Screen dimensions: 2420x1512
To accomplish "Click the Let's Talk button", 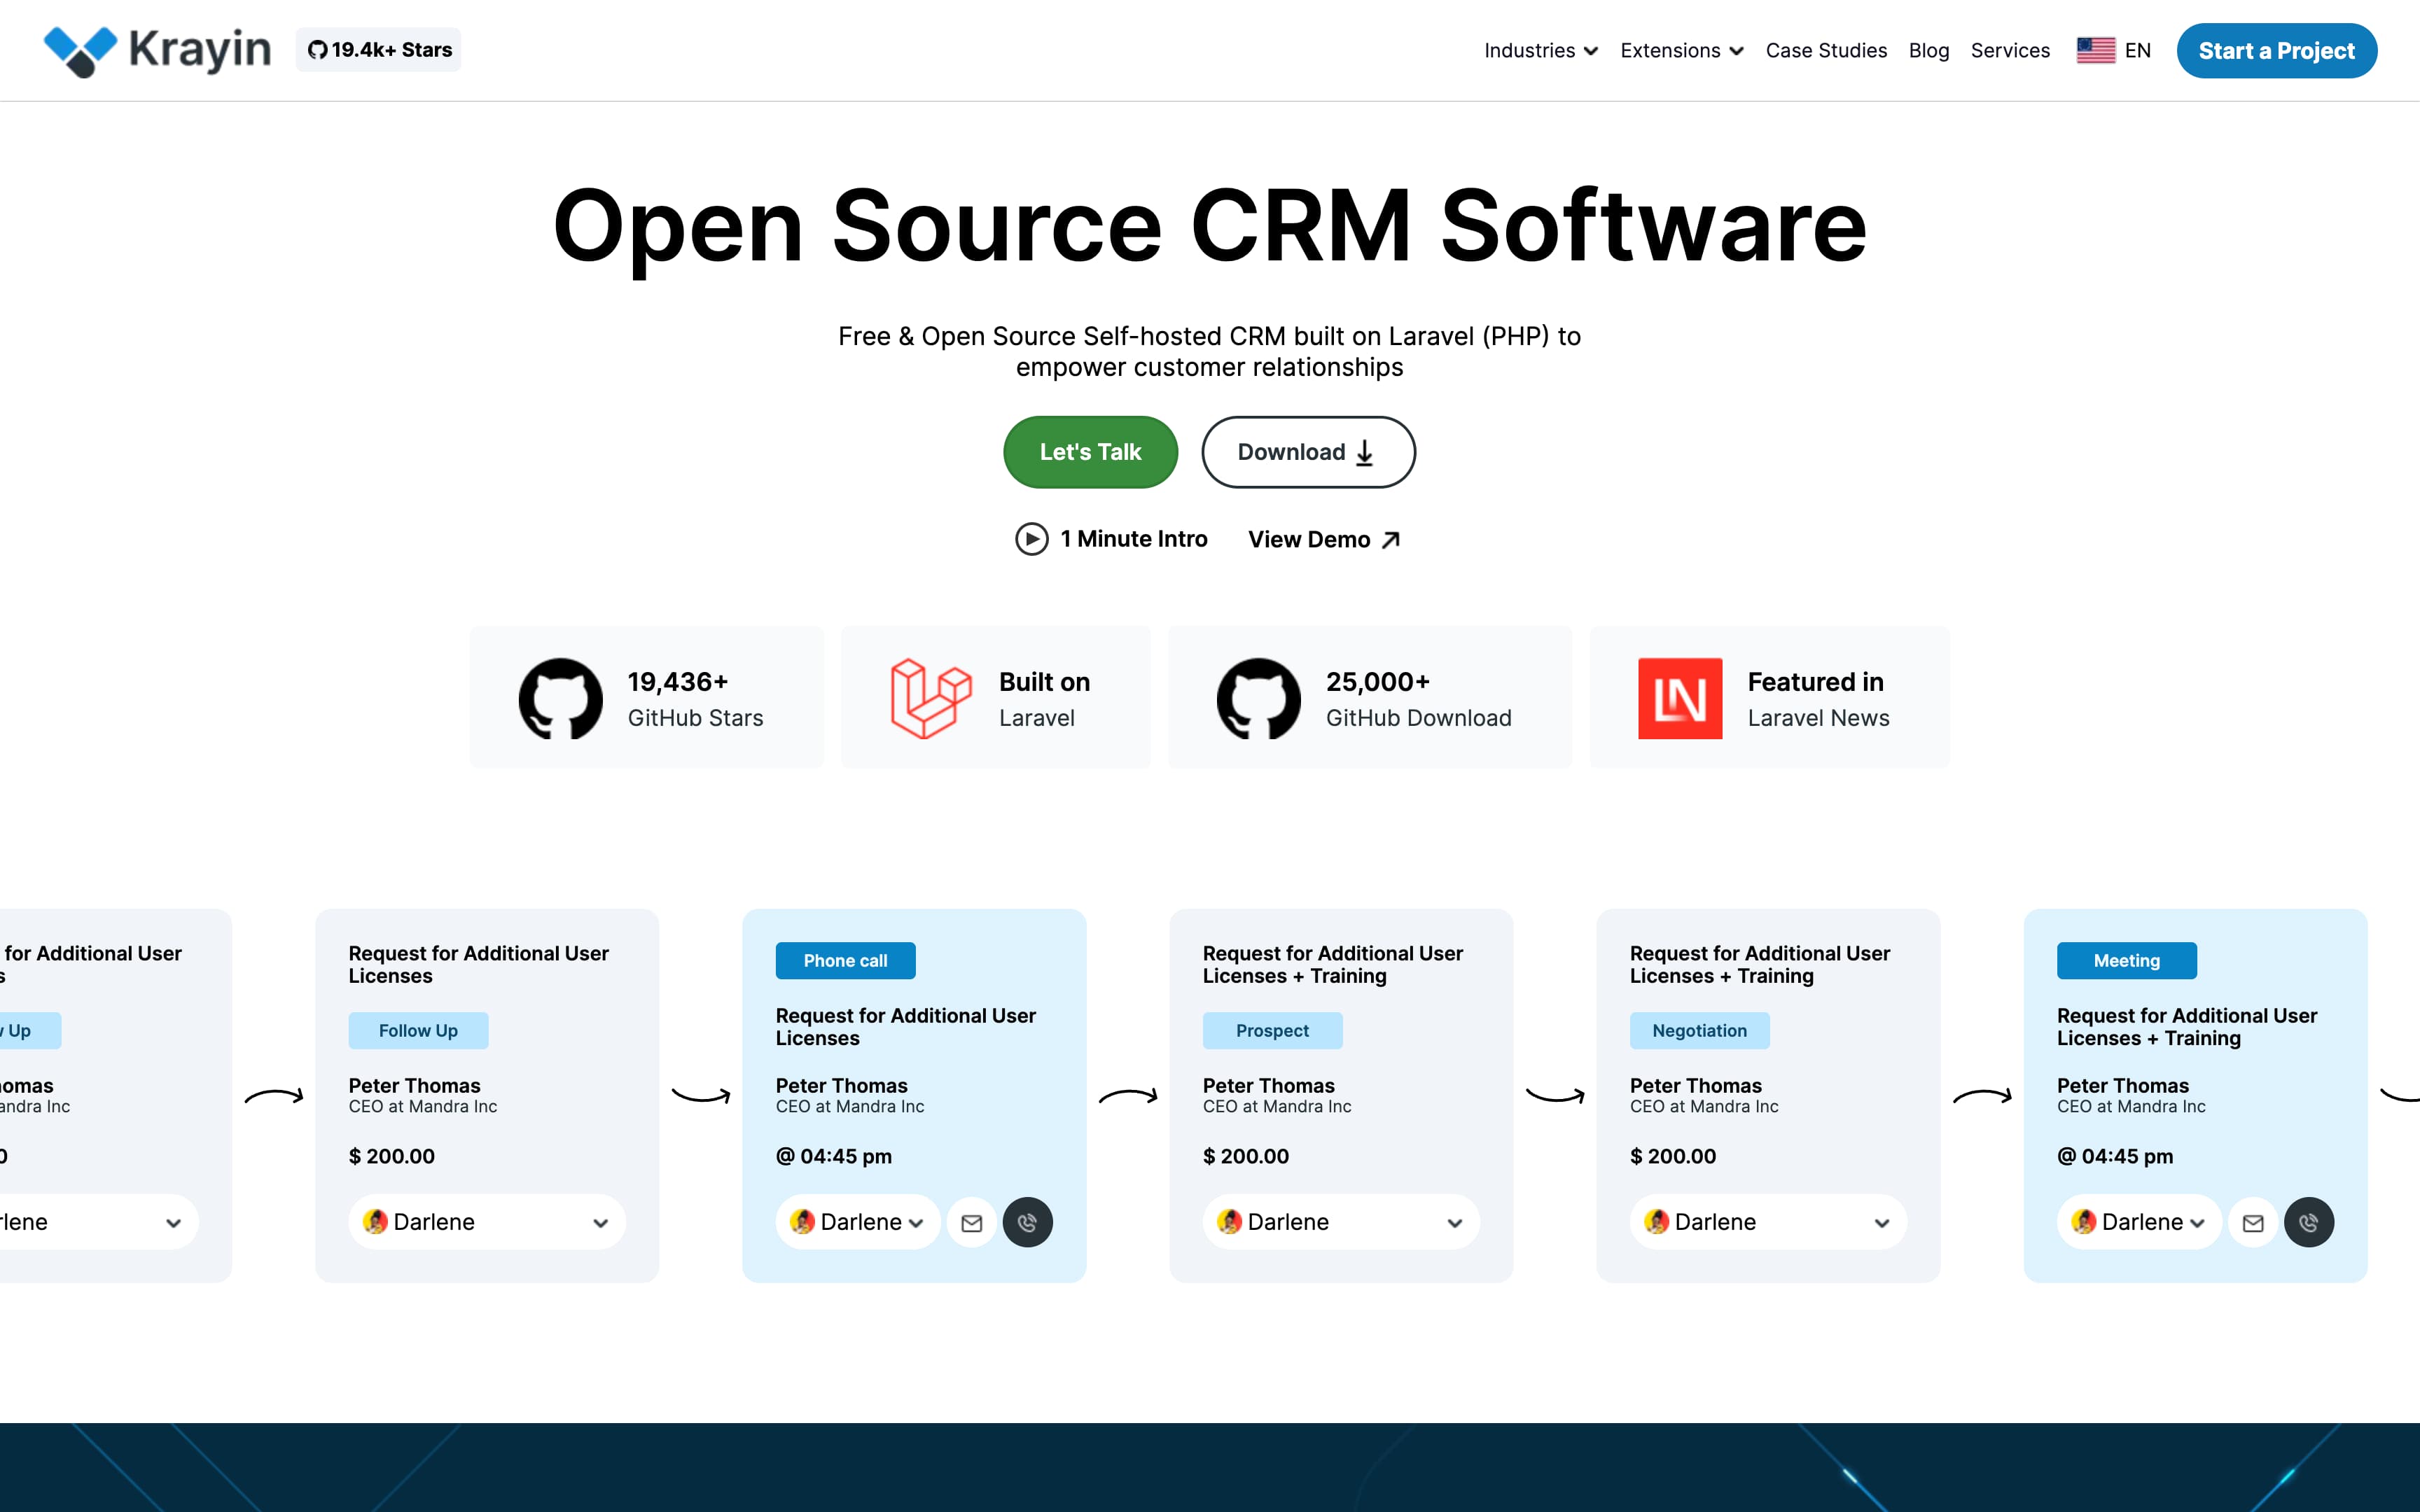I will pyautogui.click(x=1090, y=452).
